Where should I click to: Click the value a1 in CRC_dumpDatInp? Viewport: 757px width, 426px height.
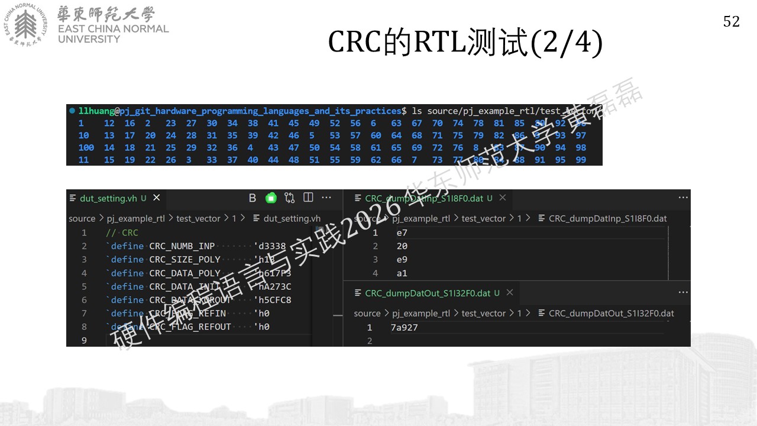(402, 273)
